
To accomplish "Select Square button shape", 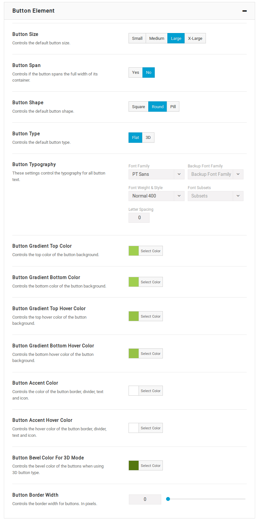I will click(139, 107).
